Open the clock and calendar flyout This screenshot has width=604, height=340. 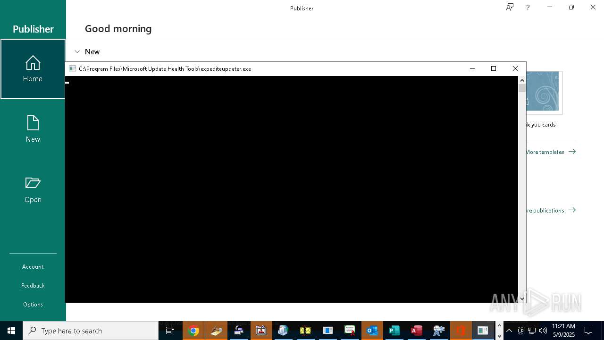tap(563, 331)
